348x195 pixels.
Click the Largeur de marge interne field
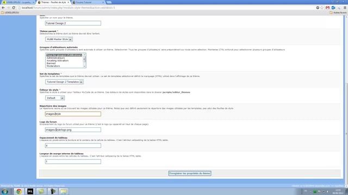[73, 161]
